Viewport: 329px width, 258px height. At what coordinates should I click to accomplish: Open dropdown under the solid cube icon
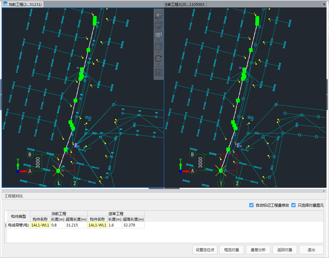[x=159, y=52]
